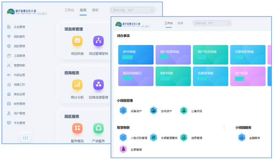Open the 用户咨询 pink card
Screen dimensions: 274x160
coord(248,76)
